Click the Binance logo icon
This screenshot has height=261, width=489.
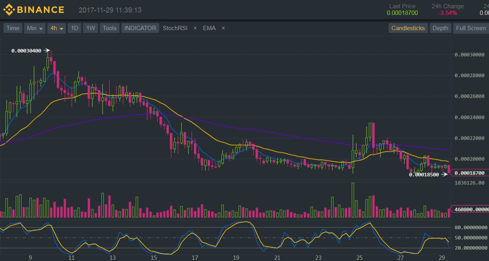click(8, 10)
